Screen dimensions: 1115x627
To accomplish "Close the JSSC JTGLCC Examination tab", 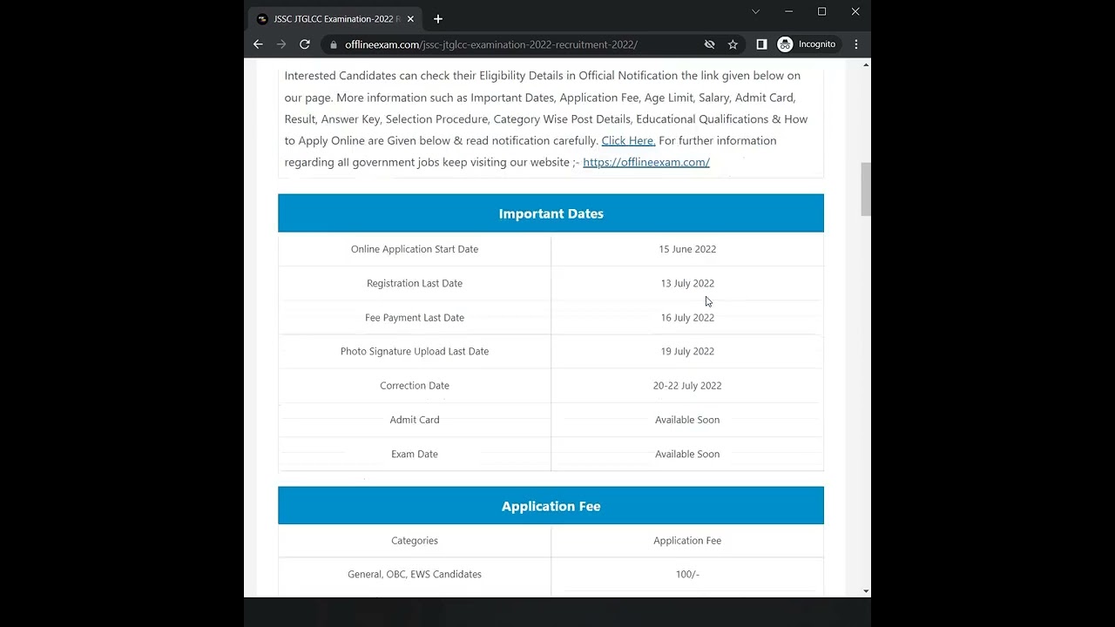I will tap(410, 19).
